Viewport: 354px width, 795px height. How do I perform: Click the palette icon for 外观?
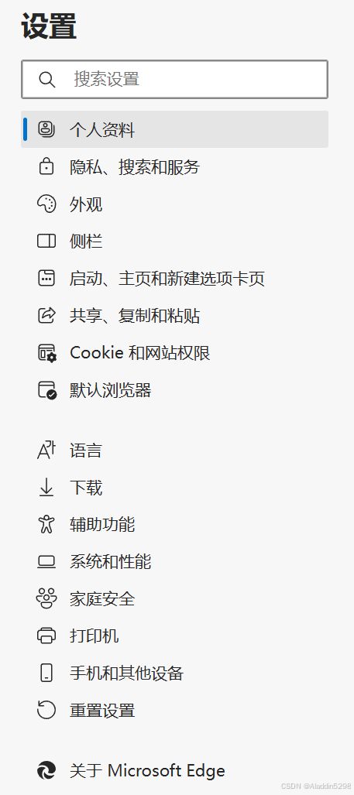pyautogui.click(x=46, y=204)
